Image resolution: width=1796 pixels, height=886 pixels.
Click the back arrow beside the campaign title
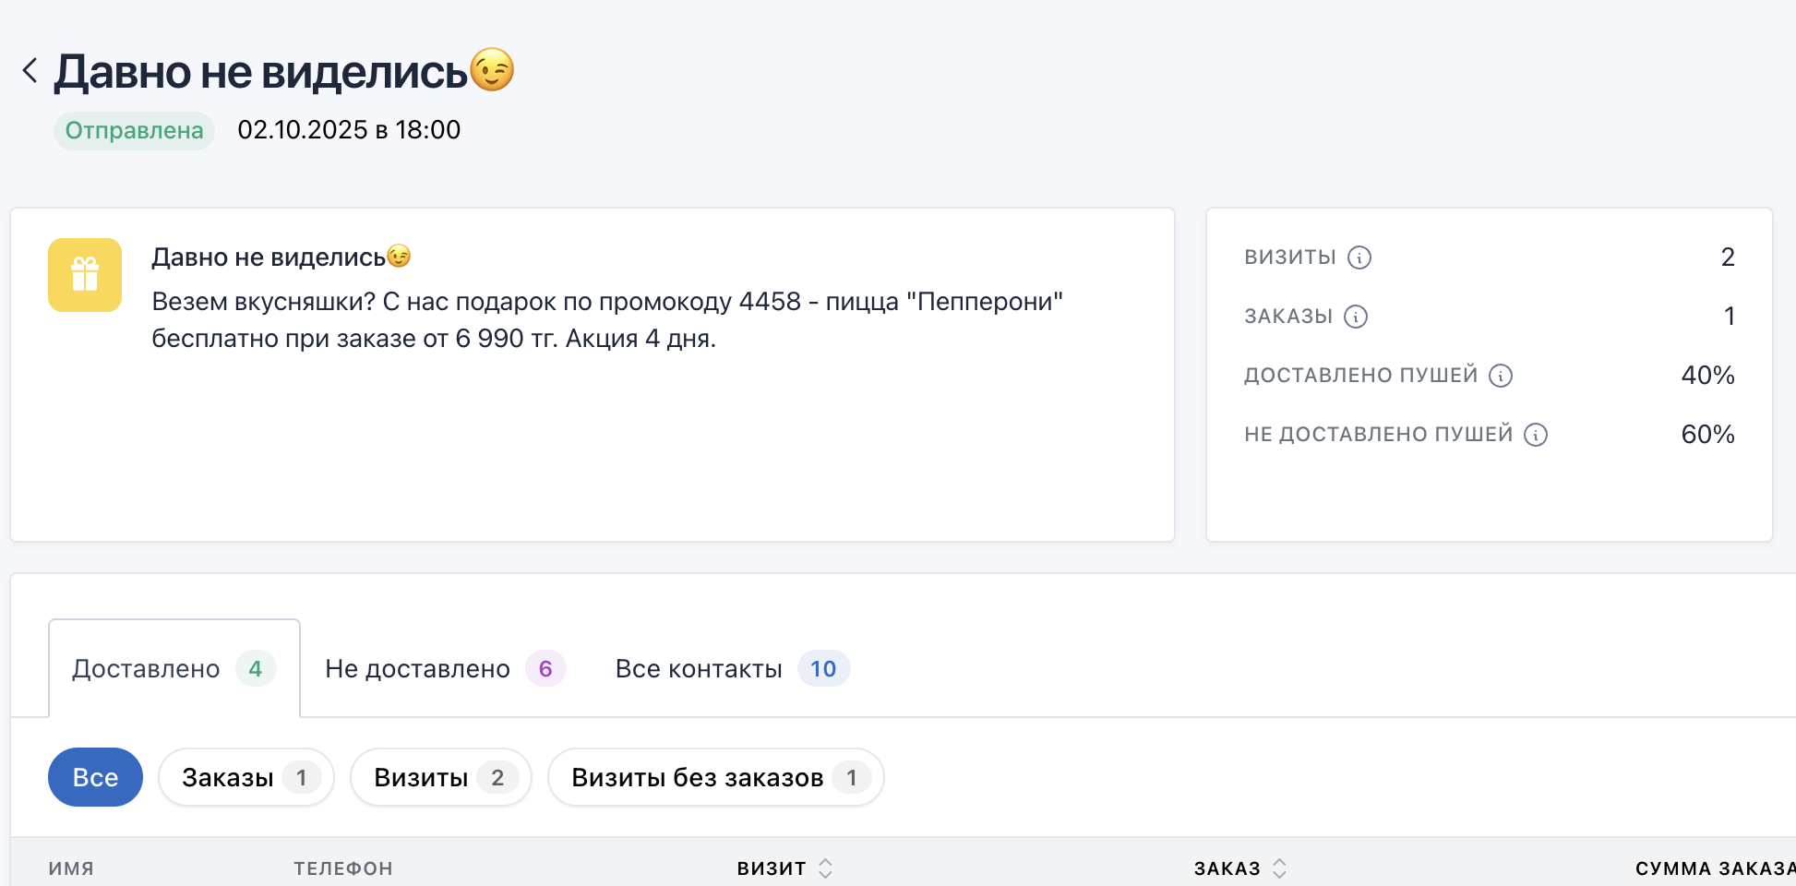point(30,70)
